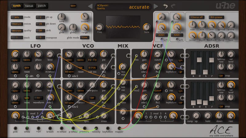Toggle the Chorus off button
Image resolution: width=246 pixels, height=138 pixels.
click(x=197, y=17)
